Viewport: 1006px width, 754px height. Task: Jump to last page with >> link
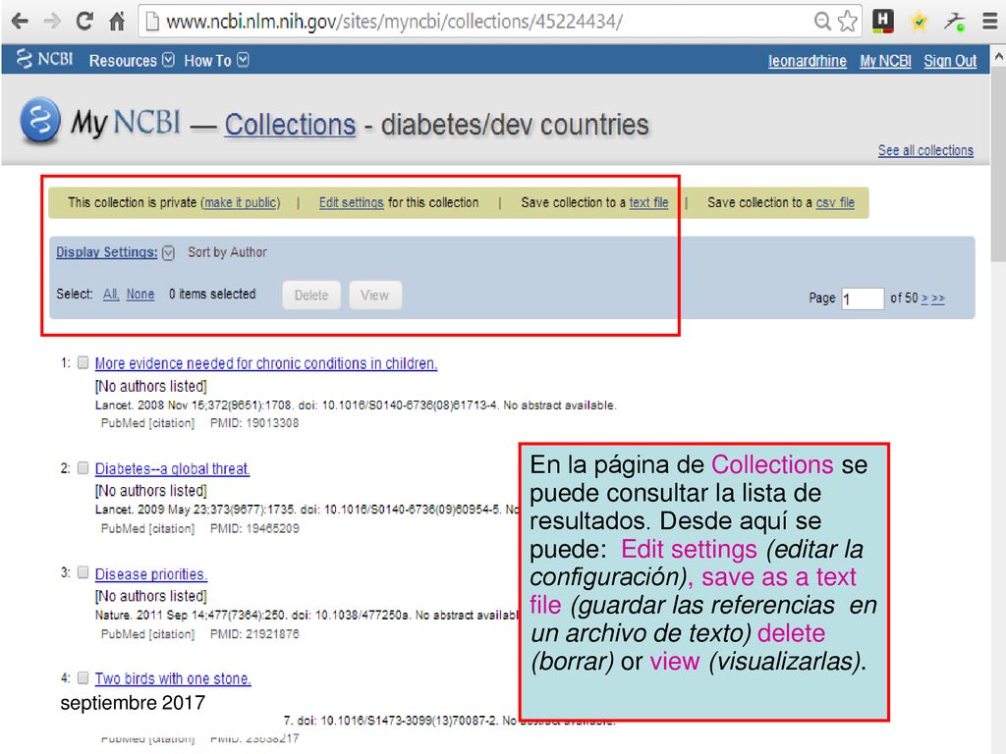coord(938,298)
